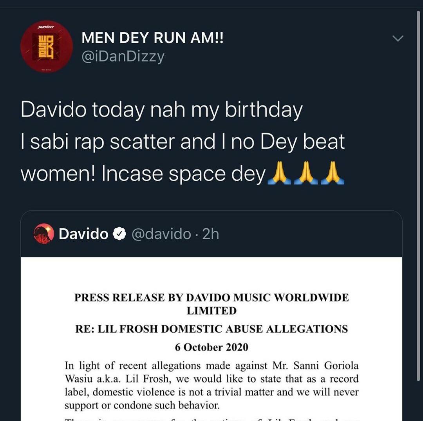The width and height of the screenshot is (423, 421).
Task: Click the press release body paragraph
Action: (211, 385)
